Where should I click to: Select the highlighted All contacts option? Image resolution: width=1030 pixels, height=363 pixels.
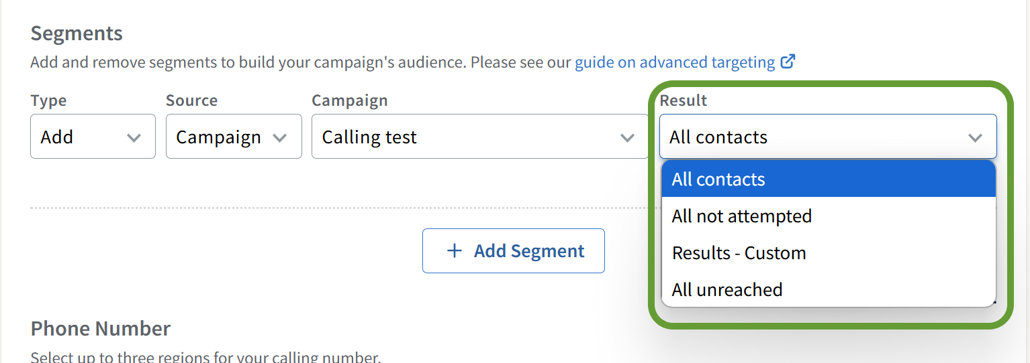pos(828,179)
